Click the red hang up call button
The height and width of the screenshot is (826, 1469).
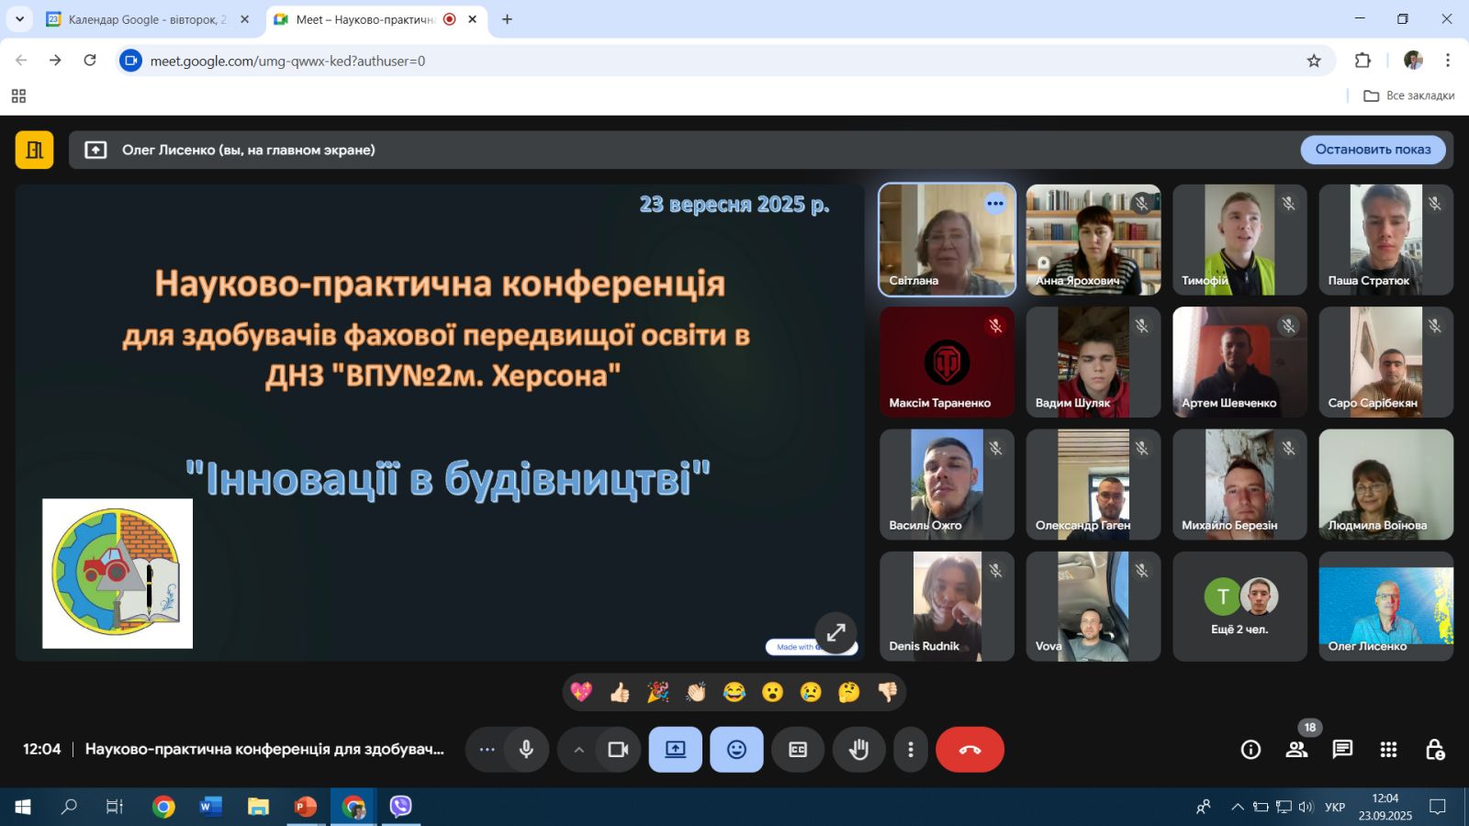(x=970, y=750)
